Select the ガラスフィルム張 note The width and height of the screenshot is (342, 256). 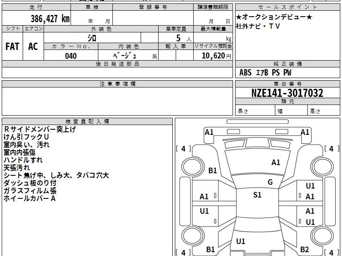tap(30, 191)
